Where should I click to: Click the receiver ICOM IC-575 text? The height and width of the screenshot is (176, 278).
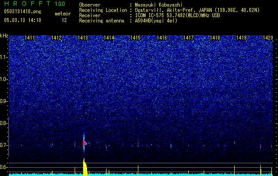coord(177,15)
